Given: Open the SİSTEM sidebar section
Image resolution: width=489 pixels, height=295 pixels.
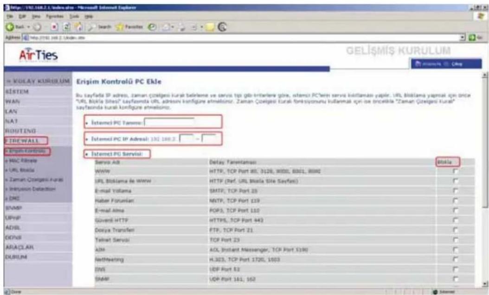Looking at the screenshot, I should click(x=17, y=92).
